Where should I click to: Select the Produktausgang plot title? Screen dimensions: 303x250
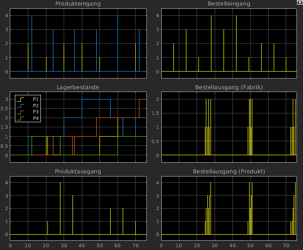point(78,171)
